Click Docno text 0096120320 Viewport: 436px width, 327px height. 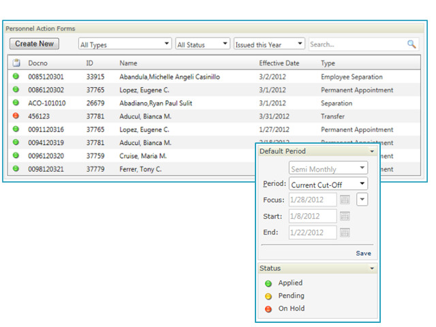pos(46,156)
